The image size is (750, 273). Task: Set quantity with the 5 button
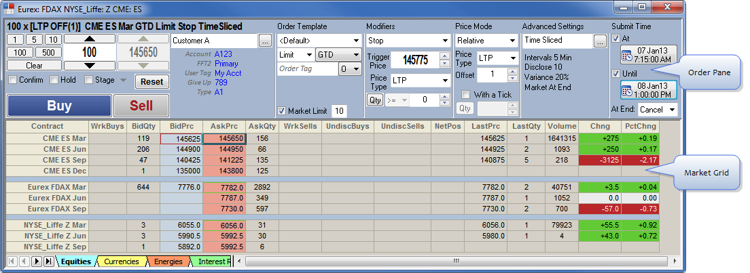34,39
